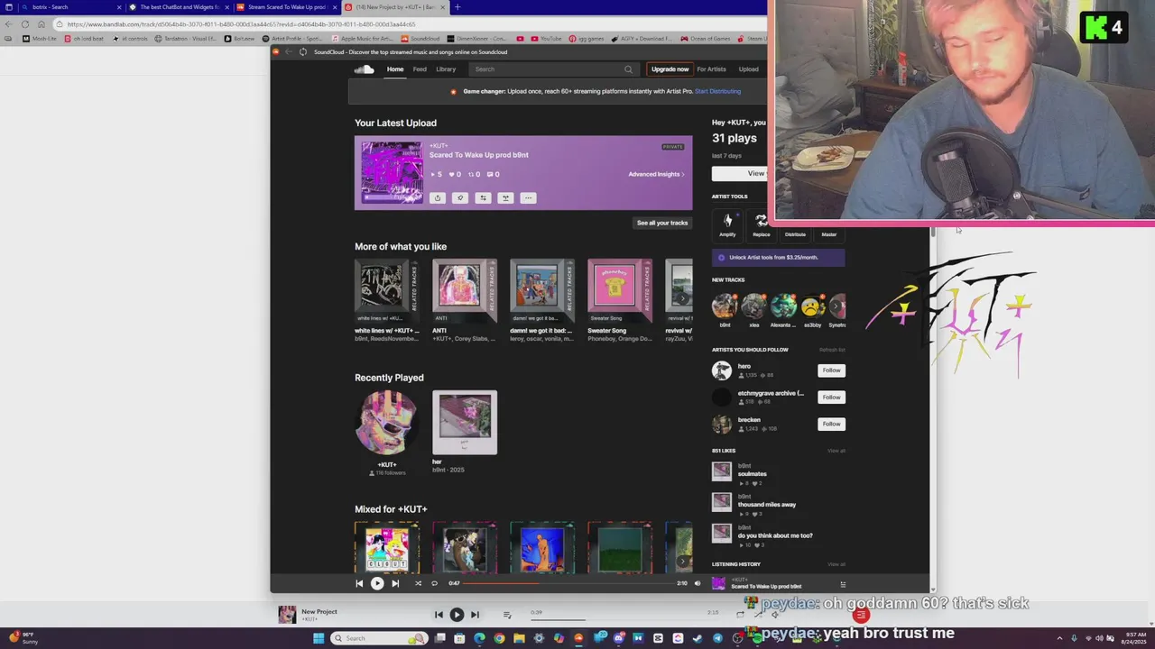Screen dimensions: 1155x649
Task: Advance Mixed for +KUT+ carousel arrow
Action: 682,561
